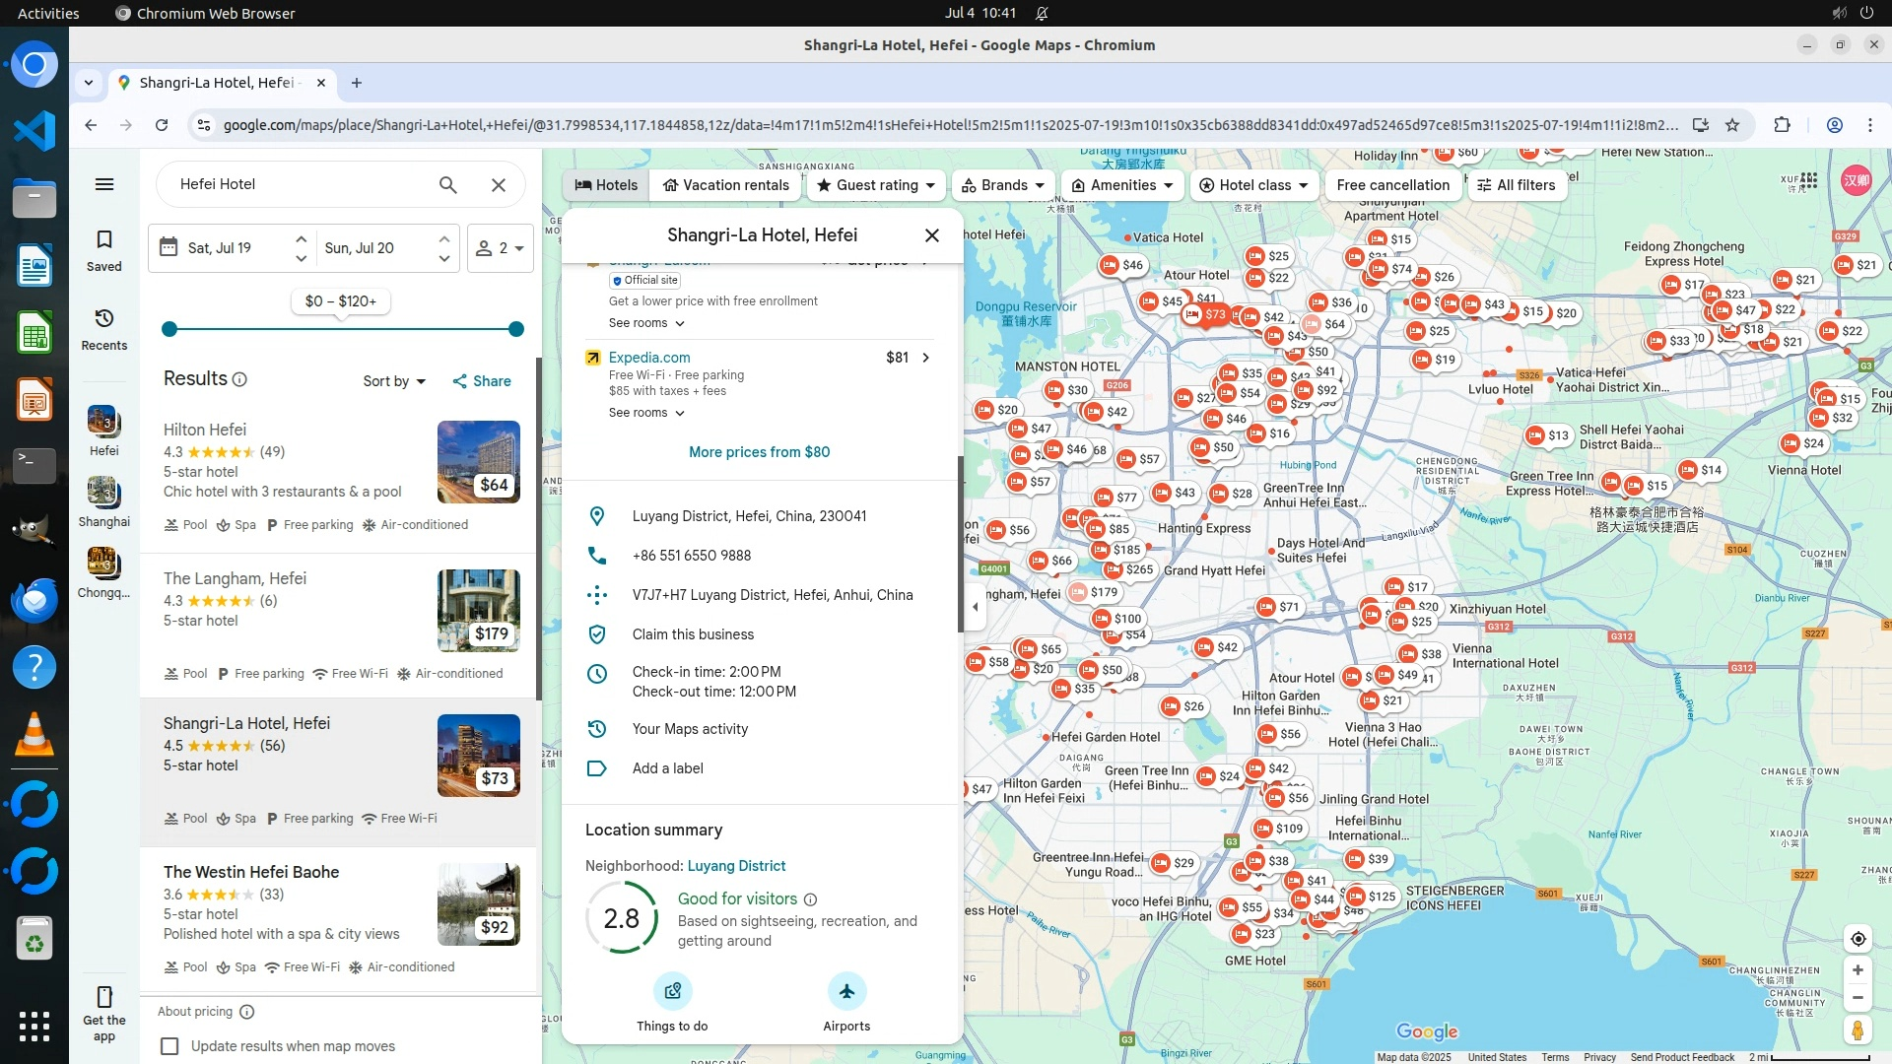
Task: Select the Hotels filter tab
Action: [x=606, y=185]
